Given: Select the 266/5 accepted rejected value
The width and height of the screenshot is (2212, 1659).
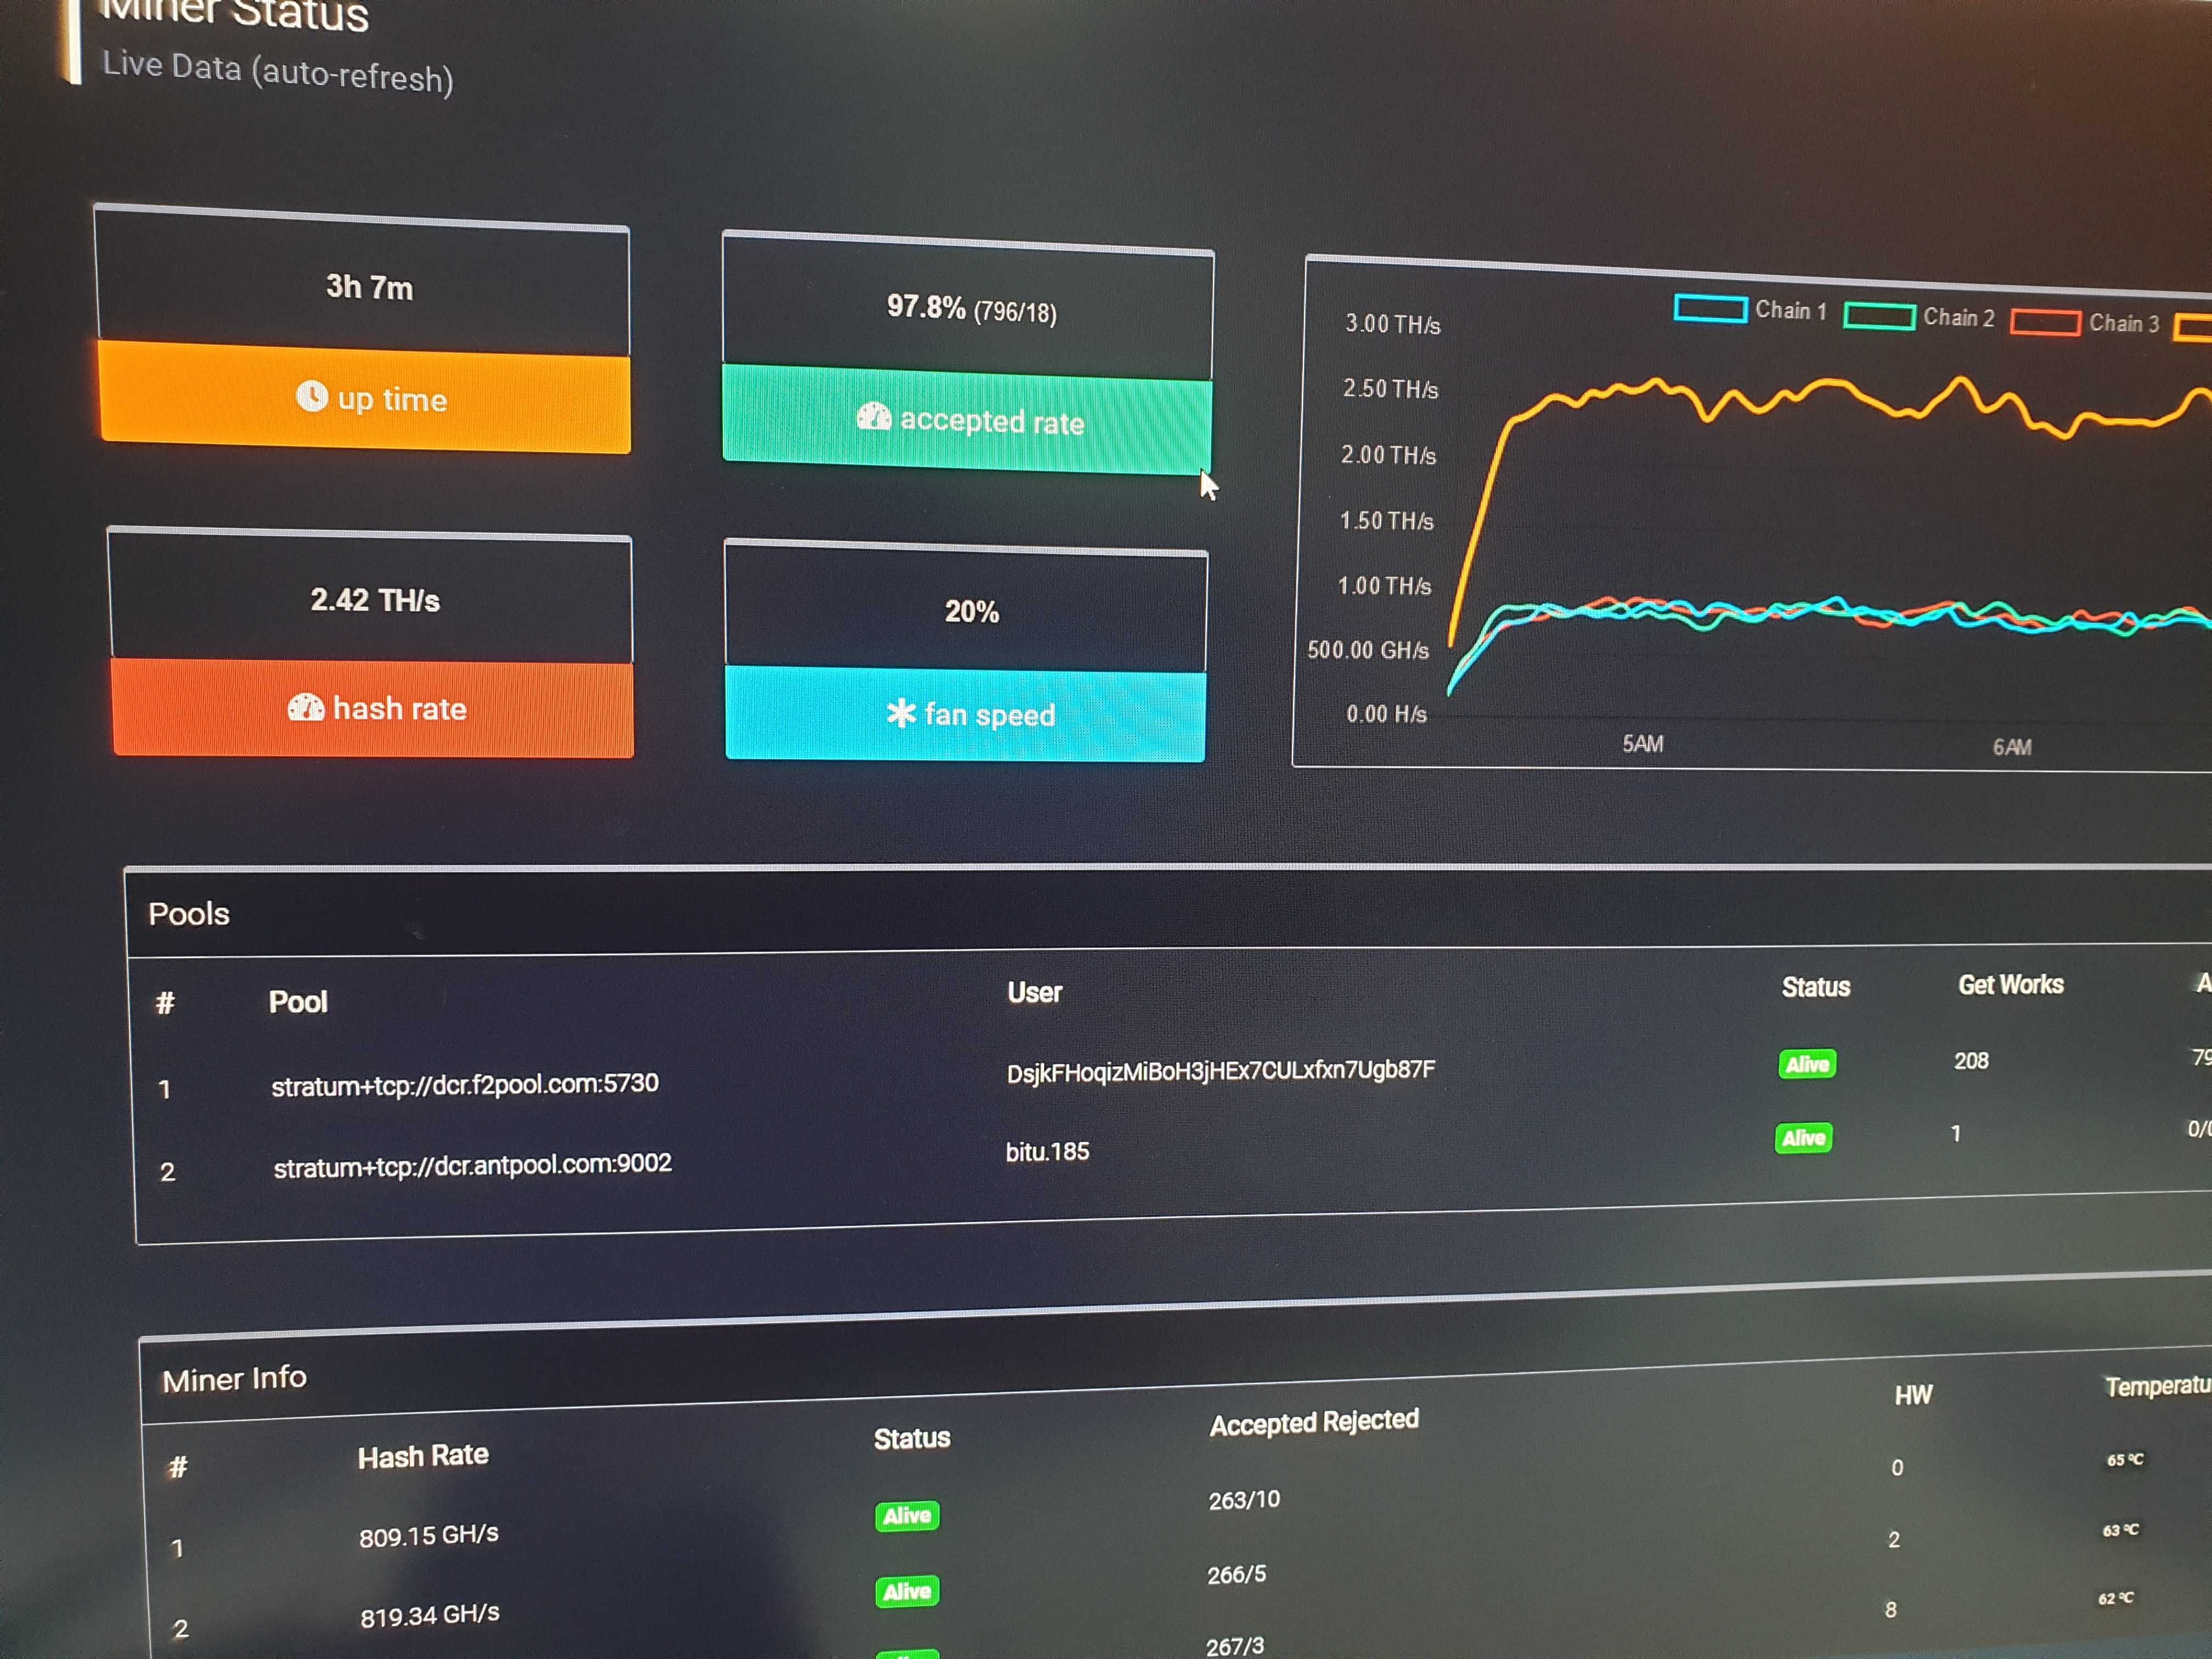Looking at the screenshot, I should (x=1236, y=1575).
